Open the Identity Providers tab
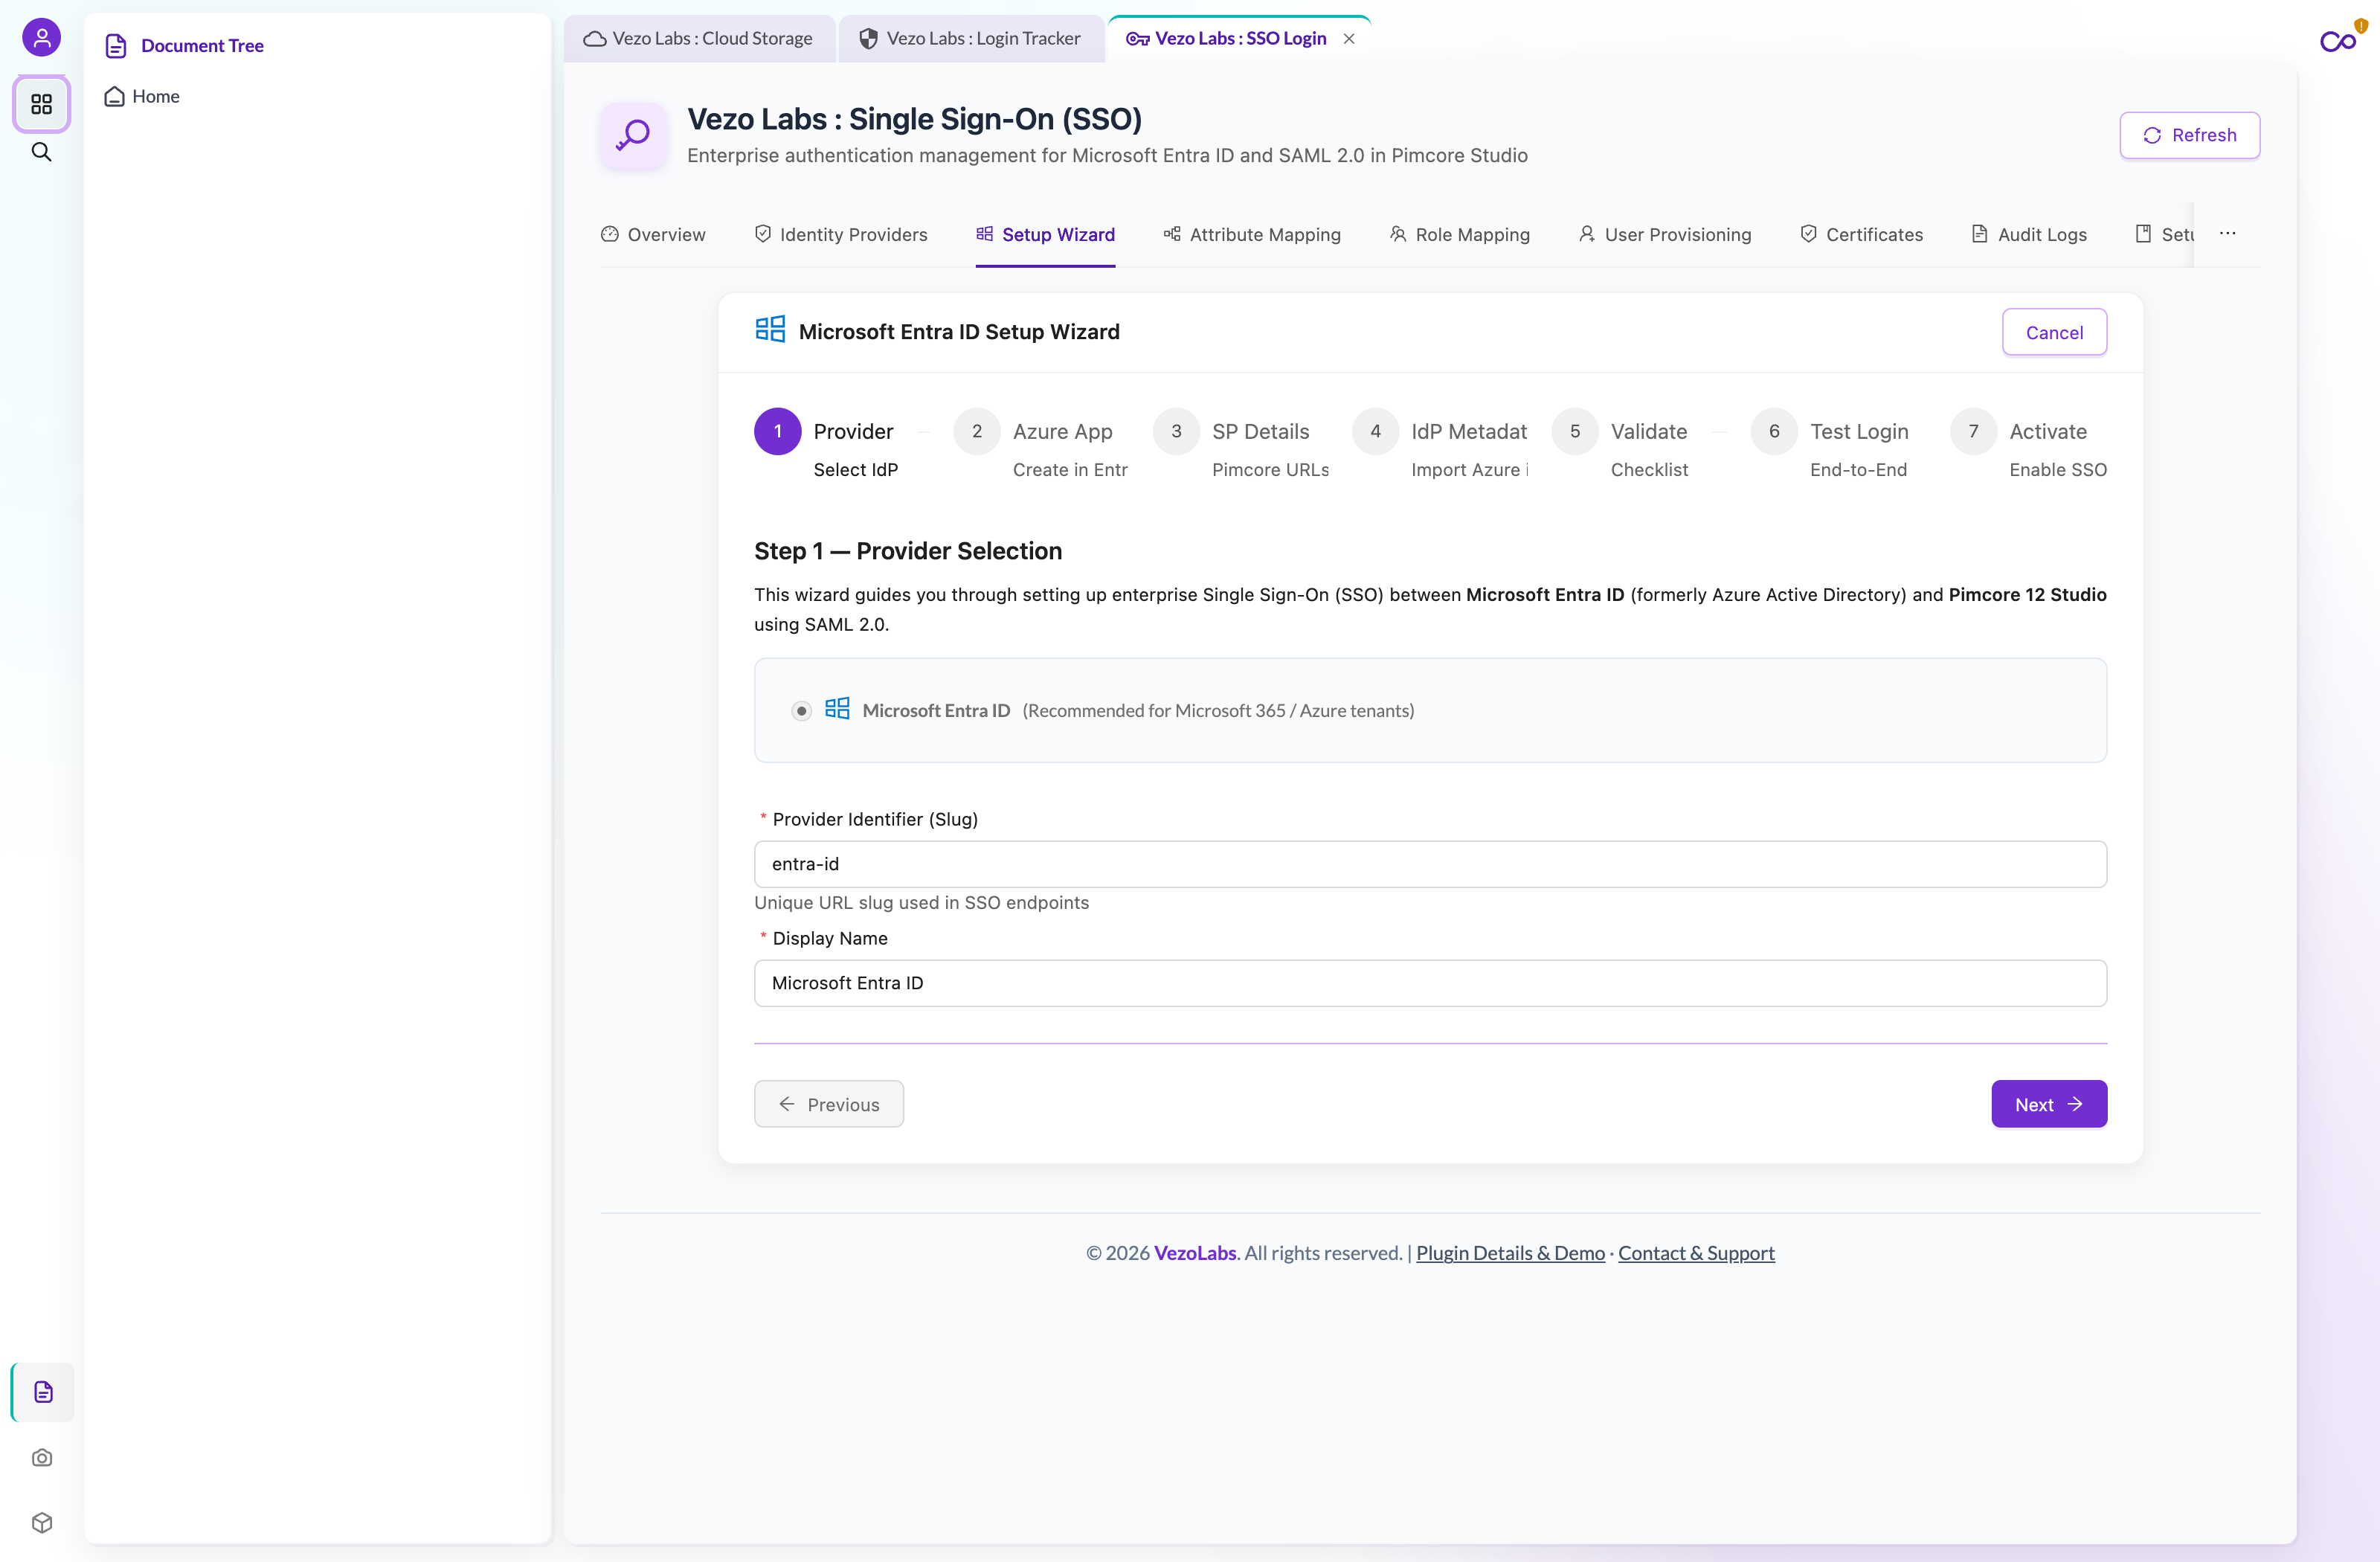Viewport: 2380px width, 1562px height. tap(841, 234)
